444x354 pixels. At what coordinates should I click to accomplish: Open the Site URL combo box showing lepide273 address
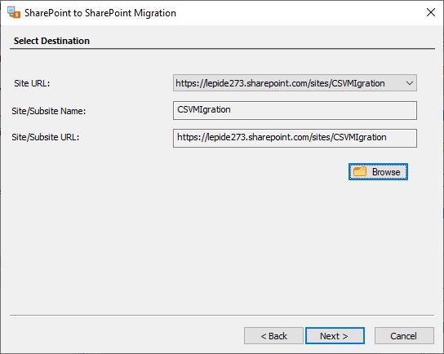coord(295,83)
